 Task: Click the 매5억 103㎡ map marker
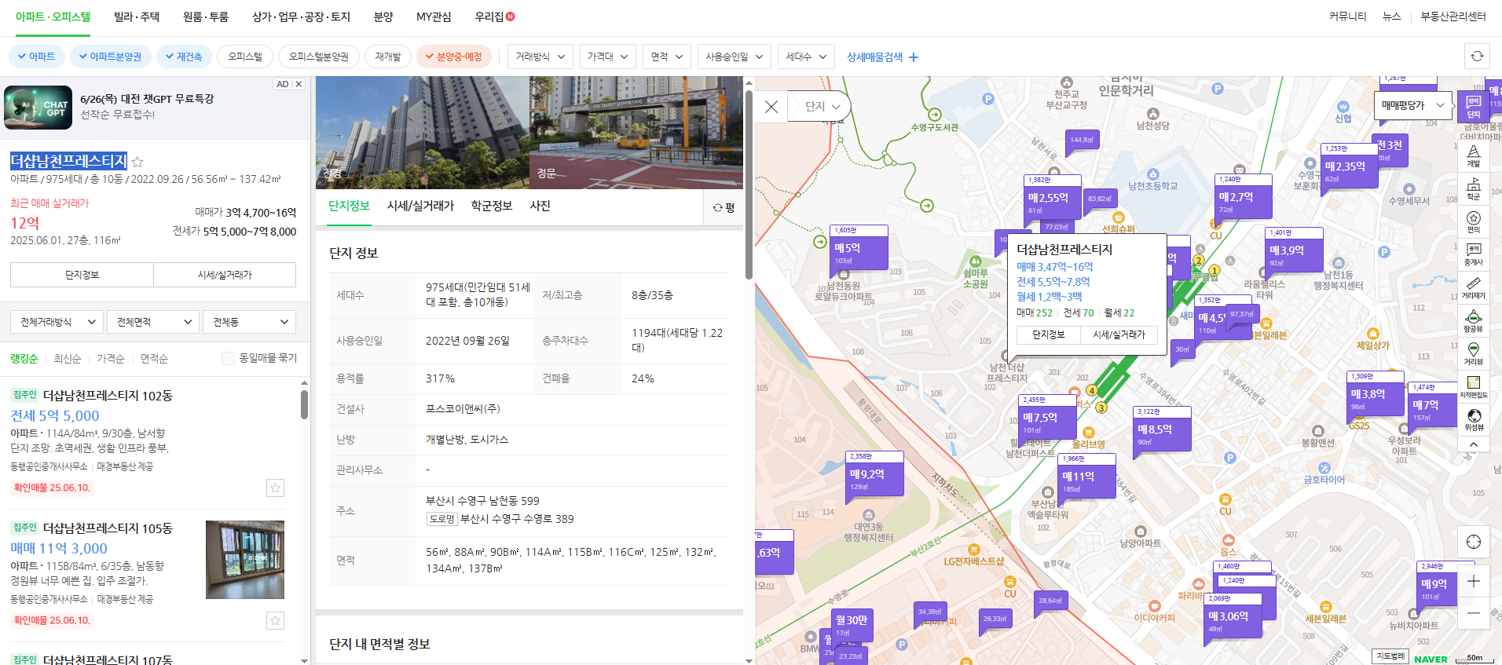point(859,249)
